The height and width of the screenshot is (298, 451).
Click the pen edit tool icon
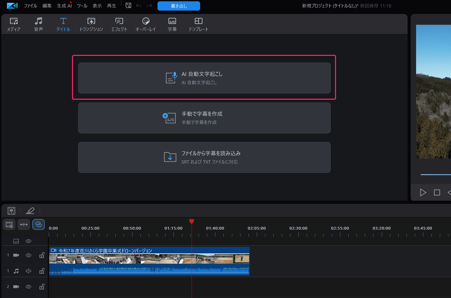30,211
